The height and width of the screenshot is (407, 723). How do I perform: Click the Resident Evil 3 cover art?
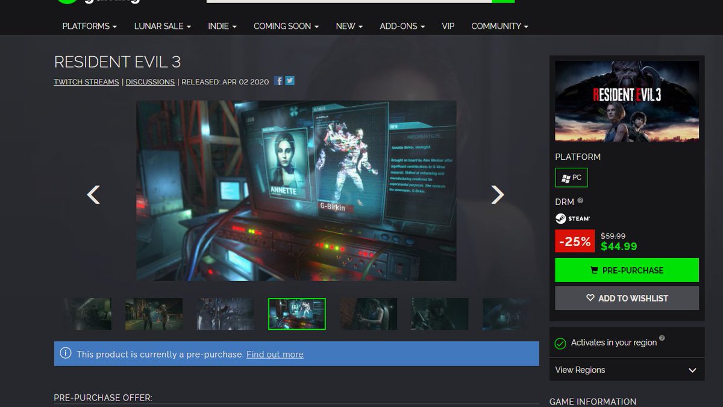coord(627,101)
